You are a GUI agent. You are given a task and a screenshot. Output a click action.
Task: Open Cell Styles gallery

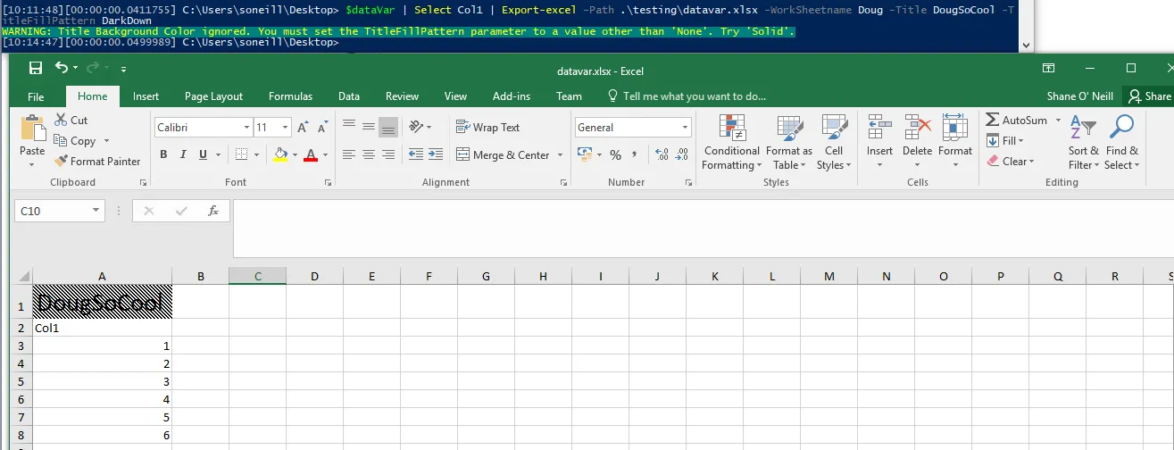coord(834,142)
